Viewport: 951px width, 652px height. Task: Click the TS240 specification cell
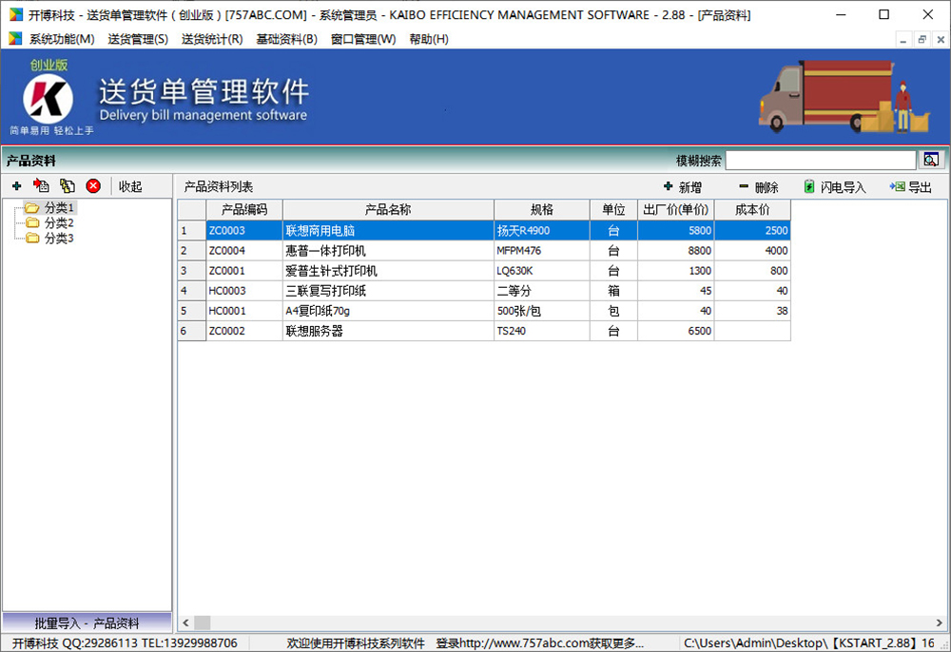542,330
